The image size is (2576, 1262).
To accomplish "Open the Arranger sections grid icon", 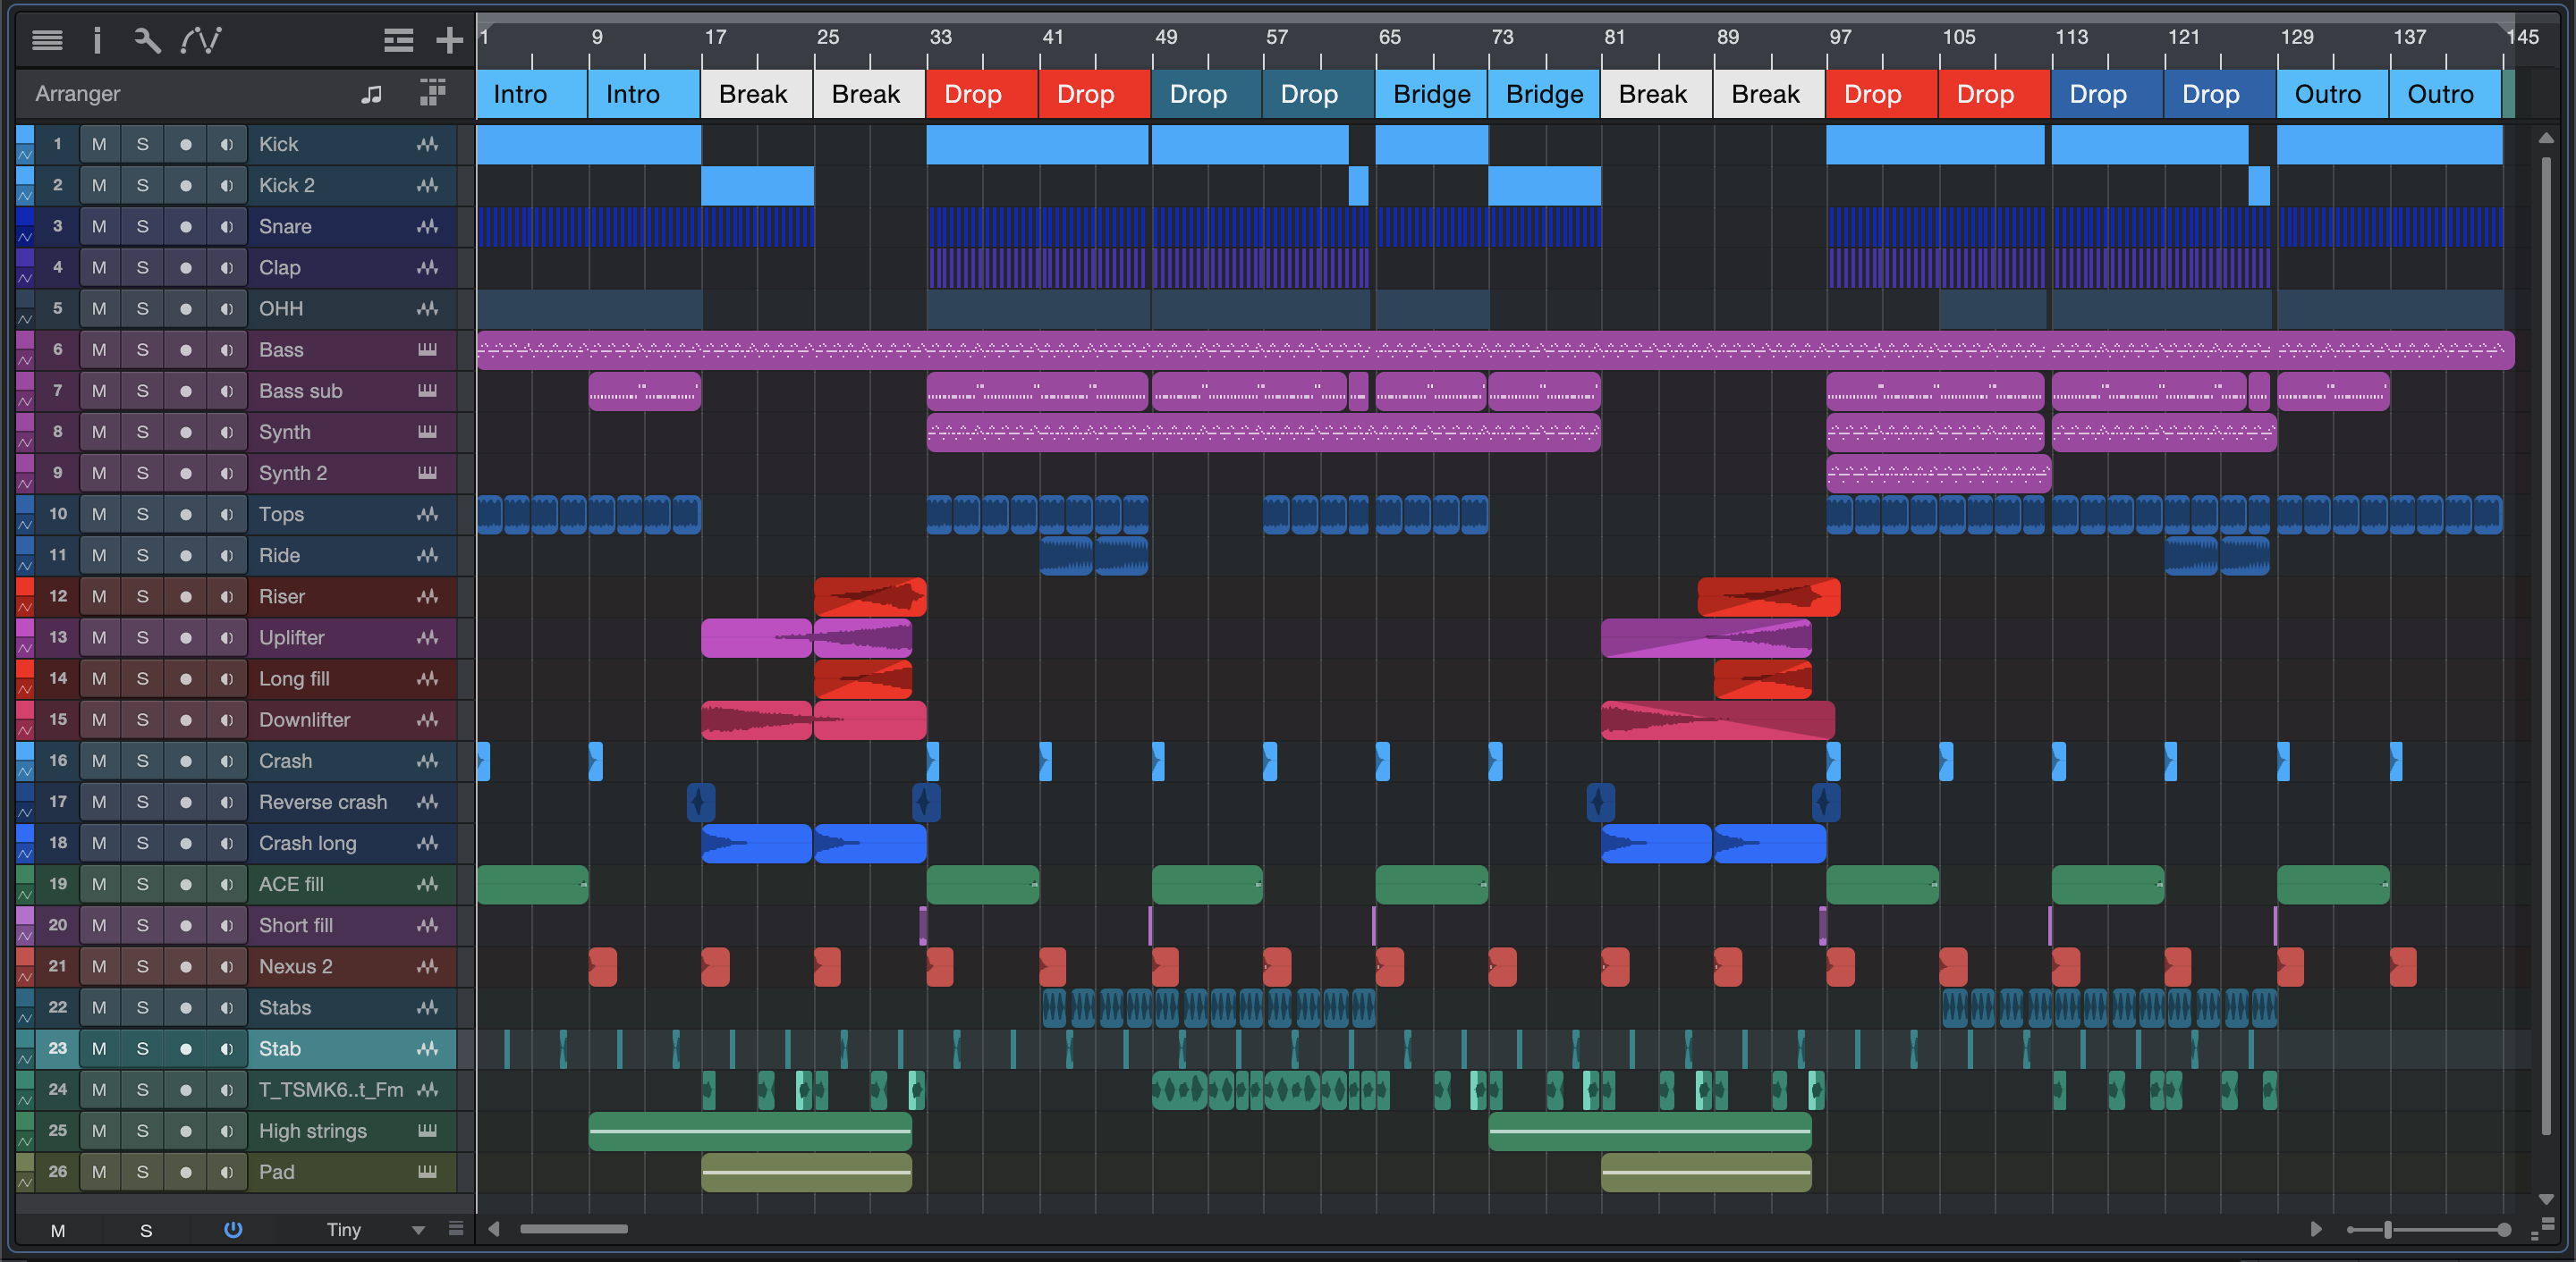I will tap(432, 93).
